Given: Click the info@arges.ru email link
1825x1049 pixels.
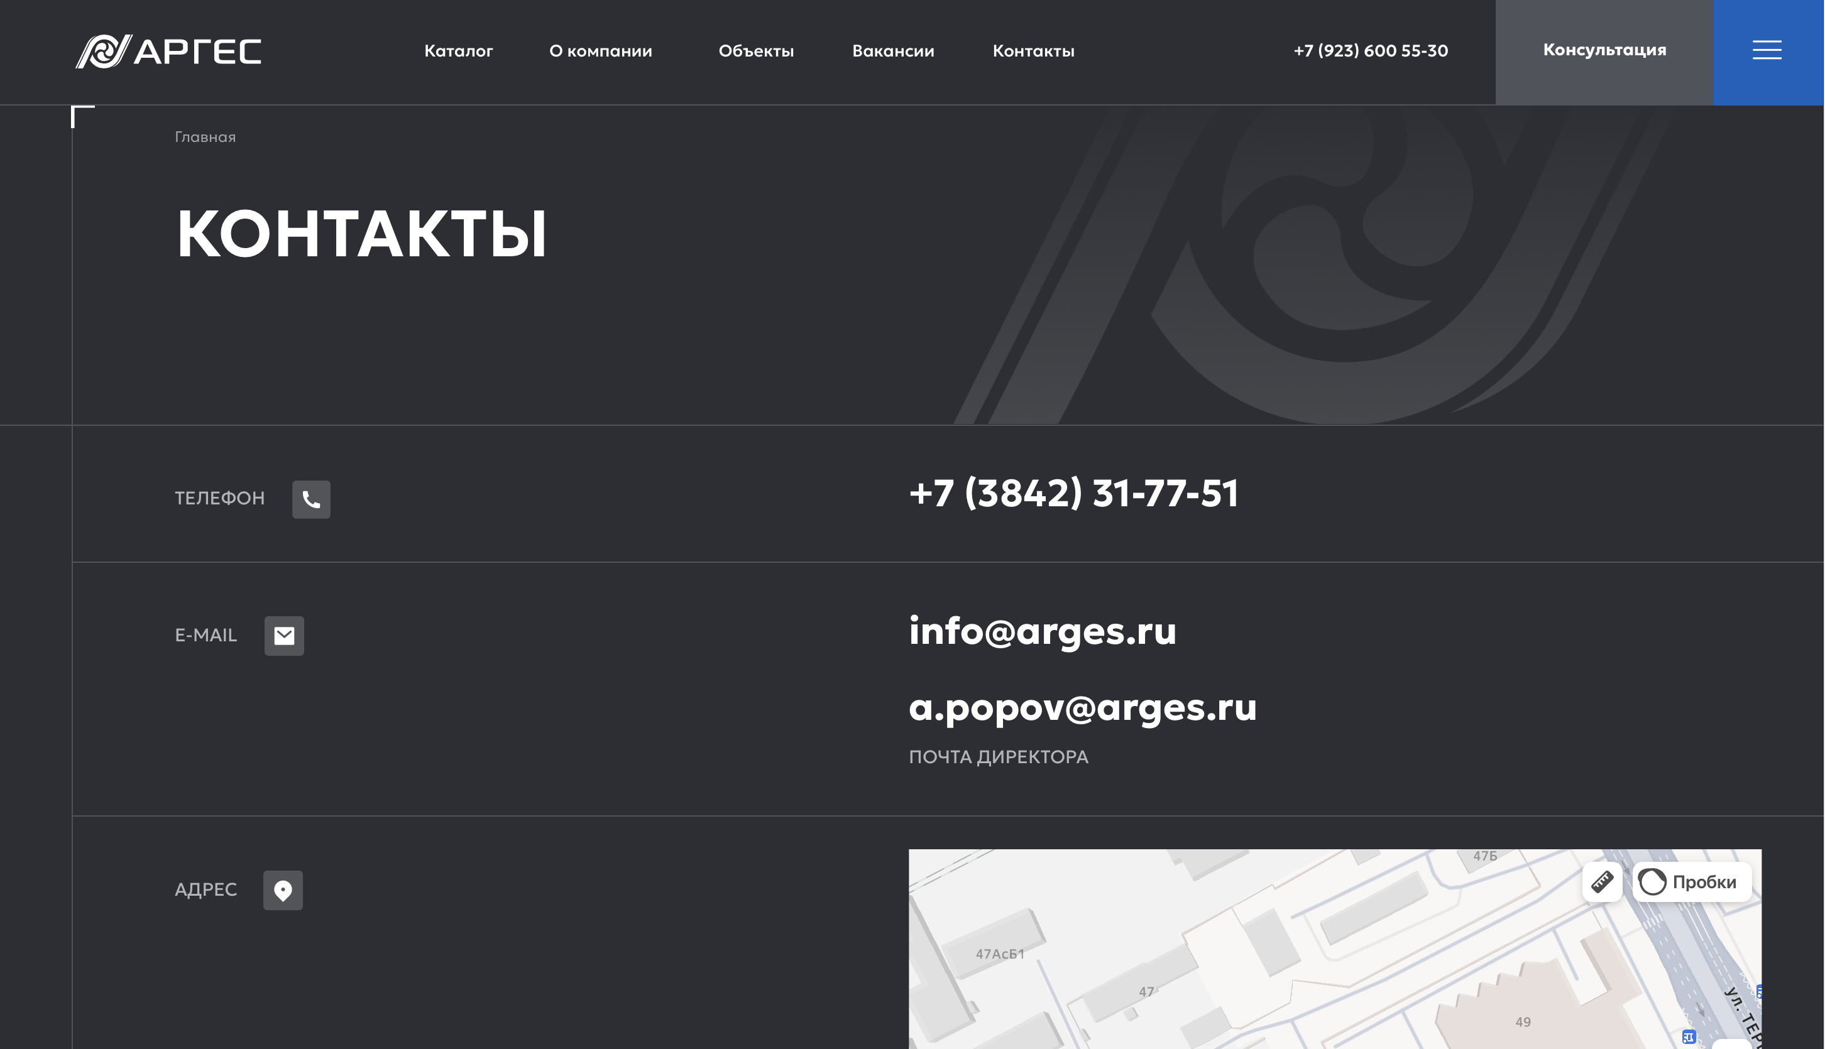Looking at the screenshot, I should (x=1042, y=631).
